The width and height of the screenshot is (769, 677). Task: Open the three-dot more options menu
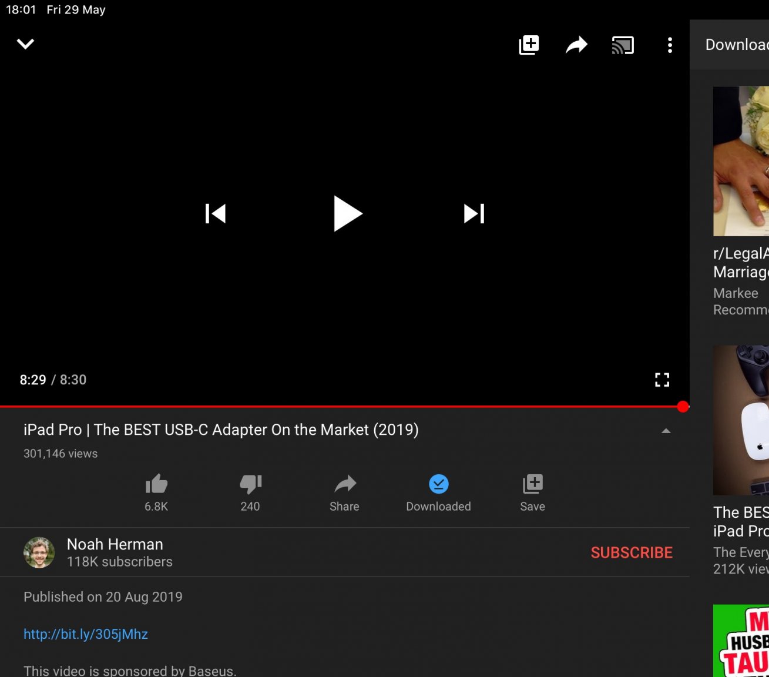click(x=670, y=45)
